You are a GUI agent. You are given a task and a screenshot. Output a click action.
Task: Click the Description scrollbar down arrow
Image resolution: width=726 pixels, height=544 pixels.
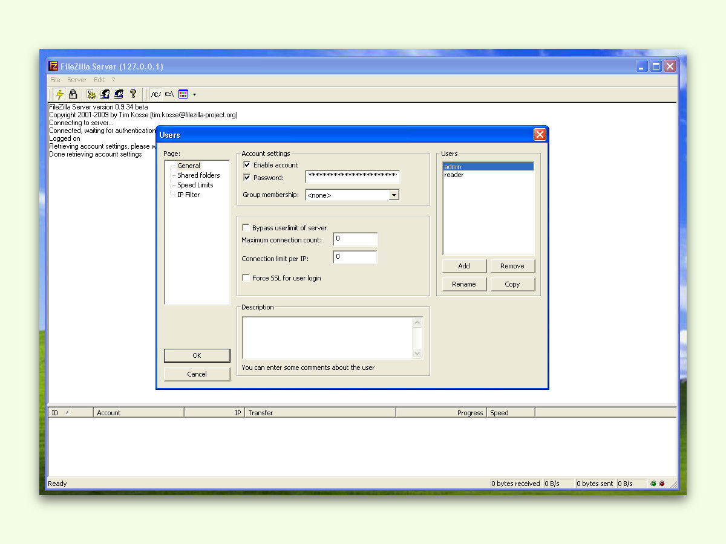pos(417,354)
